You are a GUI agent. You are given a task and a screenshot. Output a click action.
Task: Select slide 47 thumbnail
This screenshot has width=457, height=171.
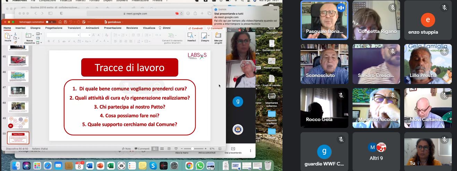point(18,92)
